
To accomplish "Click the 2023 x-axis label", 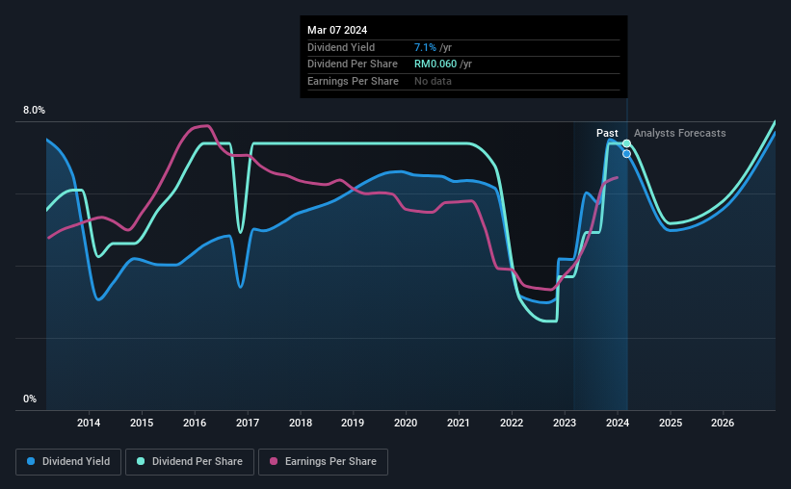I will (x=565, y=423).
